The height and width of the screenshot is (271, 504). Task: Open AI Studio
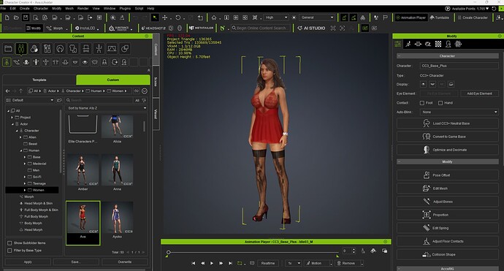[x=311, y=28]
